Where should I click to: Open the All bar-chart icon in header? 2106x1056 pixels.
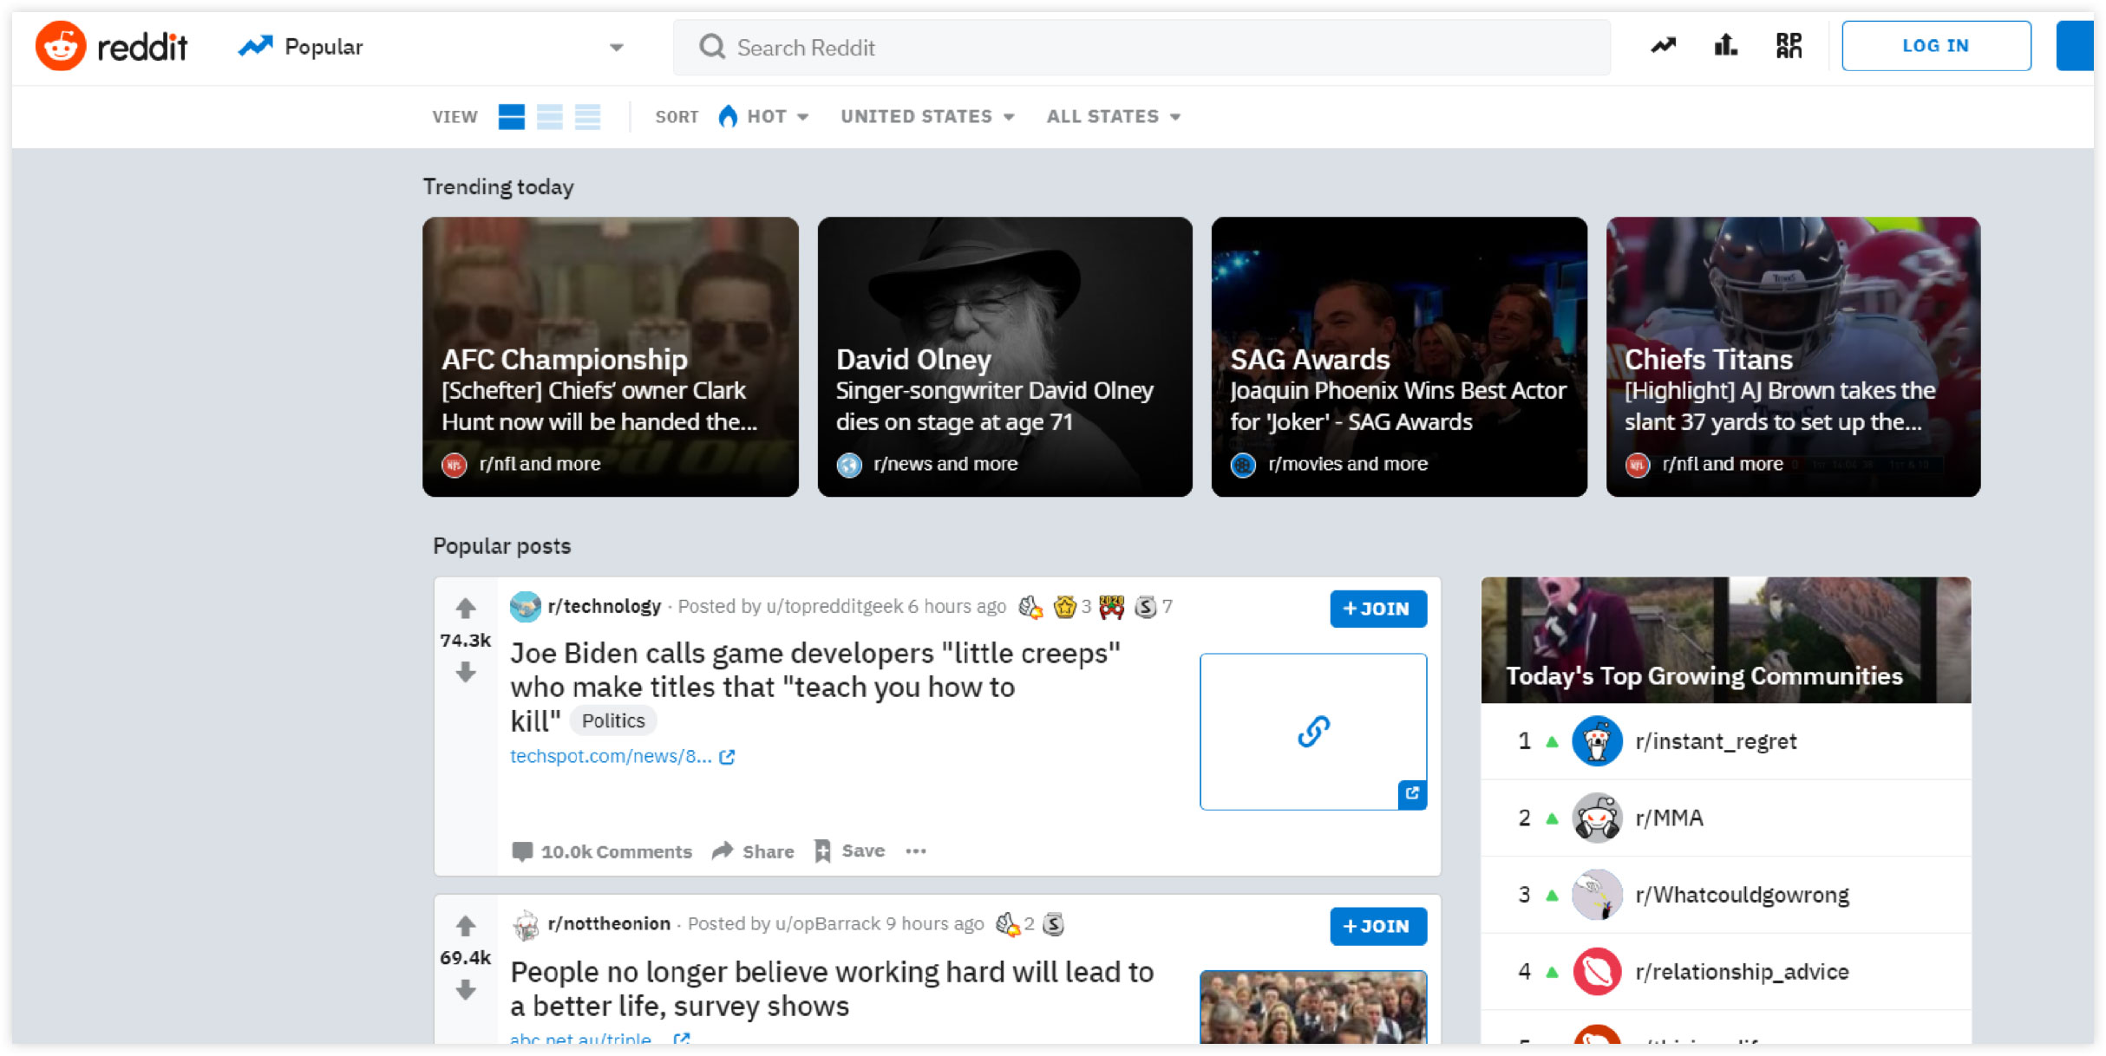click(x=1725, y=45)
